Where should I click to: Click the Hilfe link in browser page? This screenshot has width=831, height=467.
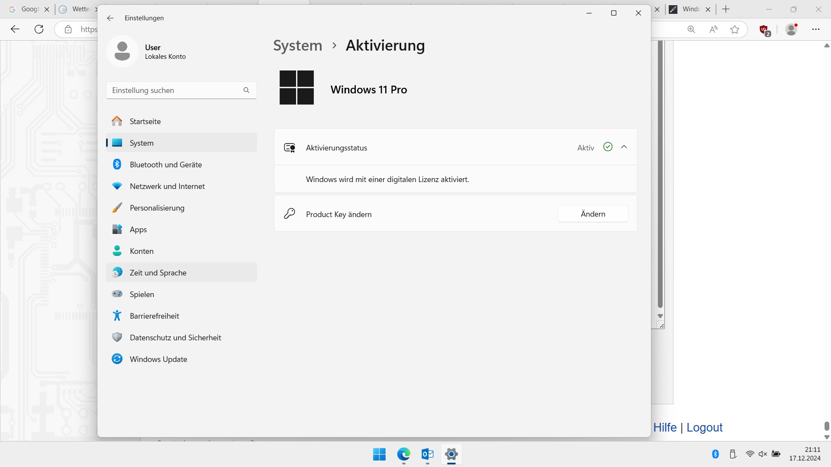[x=665, y=428]
